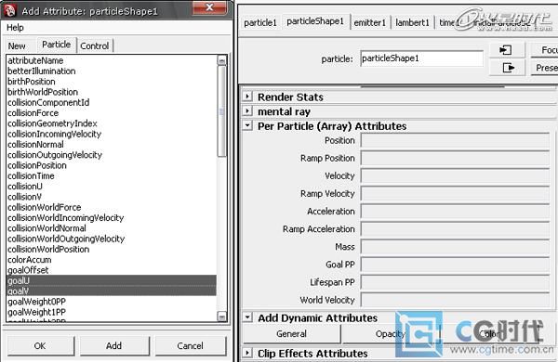Click the Lifespan PP attribute field
558x362 pixels.
point(455,282)
